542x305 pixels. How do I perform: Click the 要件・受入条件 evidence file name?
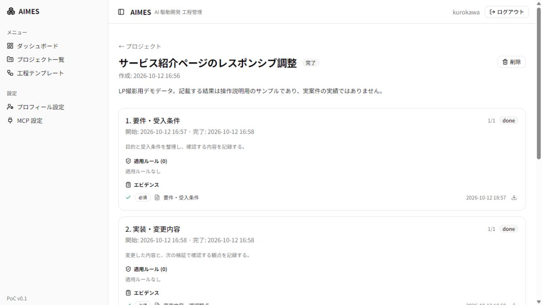[181, 197]
